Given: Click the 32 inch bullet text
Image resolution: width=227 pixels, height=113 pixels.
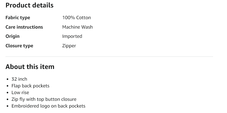Looking at the screenshot, I should pyautogui.click(x=19, y=79).
